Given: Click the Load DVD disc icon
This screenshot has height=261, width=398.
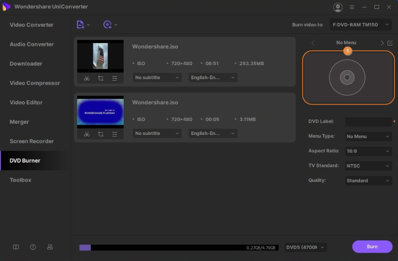Looking at the screenshot, I should pos(108,25).
